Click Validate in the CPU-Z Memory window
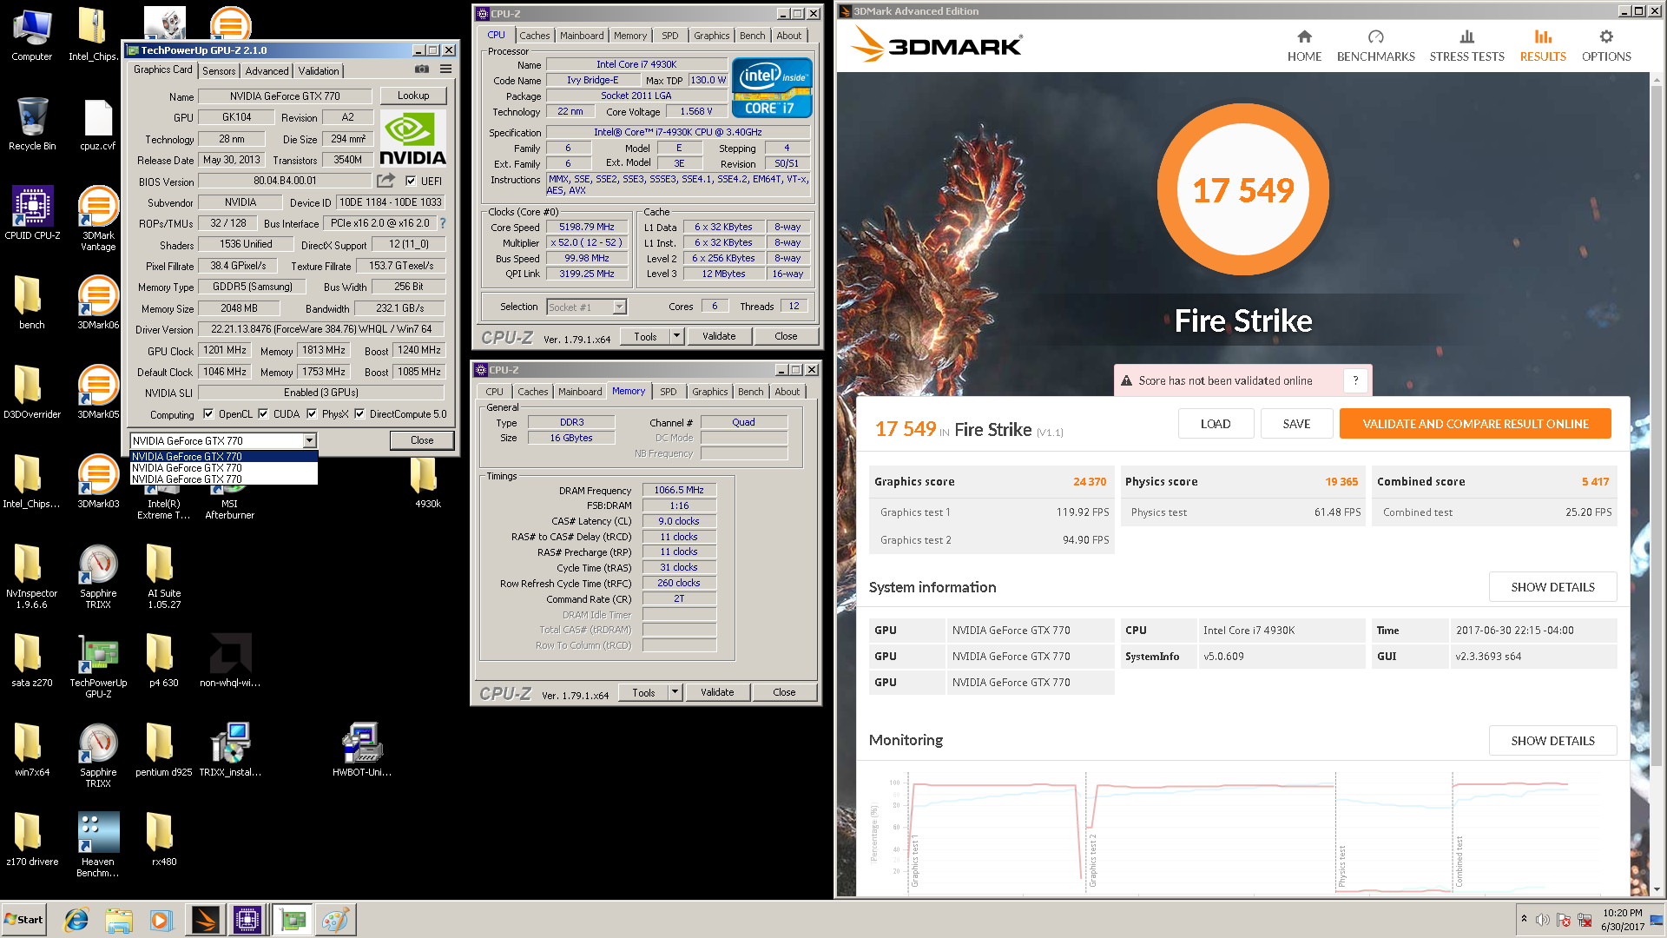 tap(717, 692)
